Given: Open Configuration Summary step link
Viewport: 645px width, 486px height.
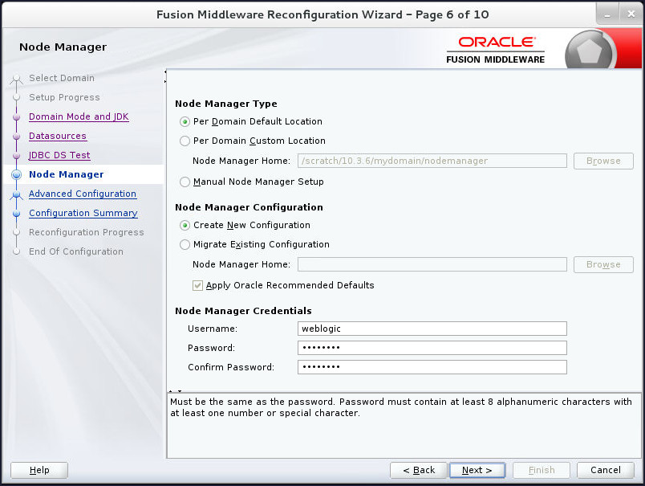Looking at the screenshot, I should (x=83, y=213).
